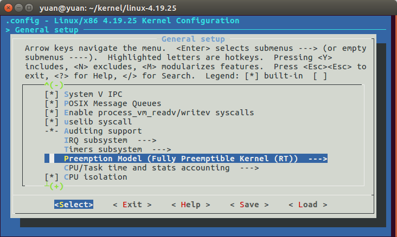The width and height of the screenshot is (397, 237).
Task: Toggle the CPU isolation checkbox
Action: point(52,177)
